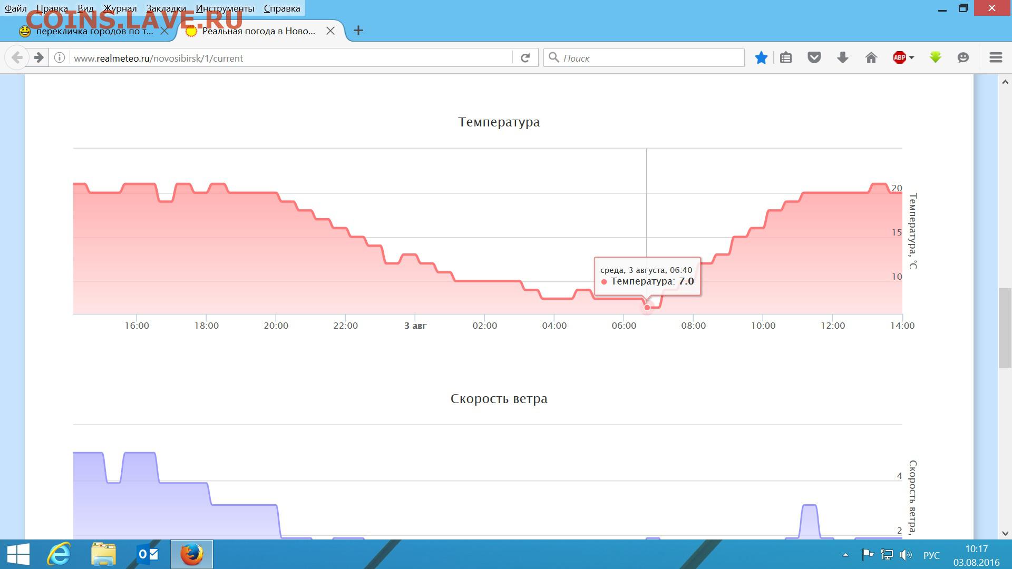Launch Internet Explorer from taskbar
The image size is (1012, 569).
point(59,554)
